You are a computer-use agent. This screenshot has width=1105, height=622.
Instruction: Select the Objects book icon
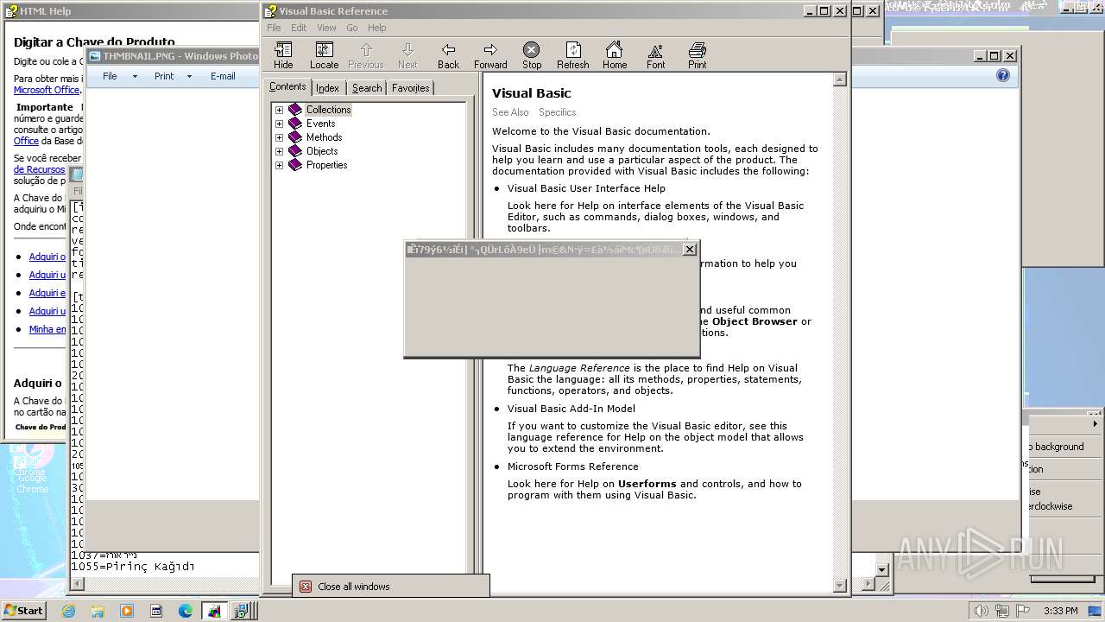pos(295,151)
